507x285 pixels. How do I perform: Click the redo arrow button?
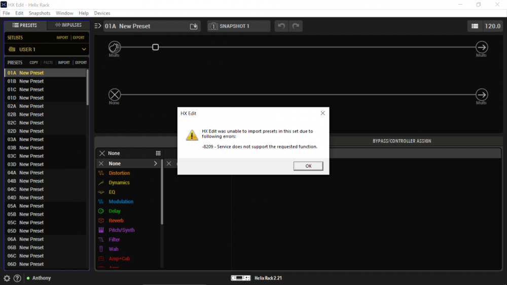[x=296, y=26]
